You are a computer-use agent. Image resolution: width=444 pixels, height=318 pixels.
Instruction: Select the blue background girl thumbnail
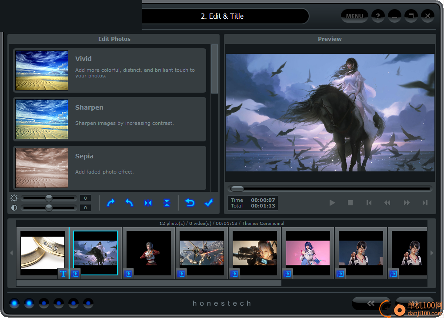pos(361,253)
